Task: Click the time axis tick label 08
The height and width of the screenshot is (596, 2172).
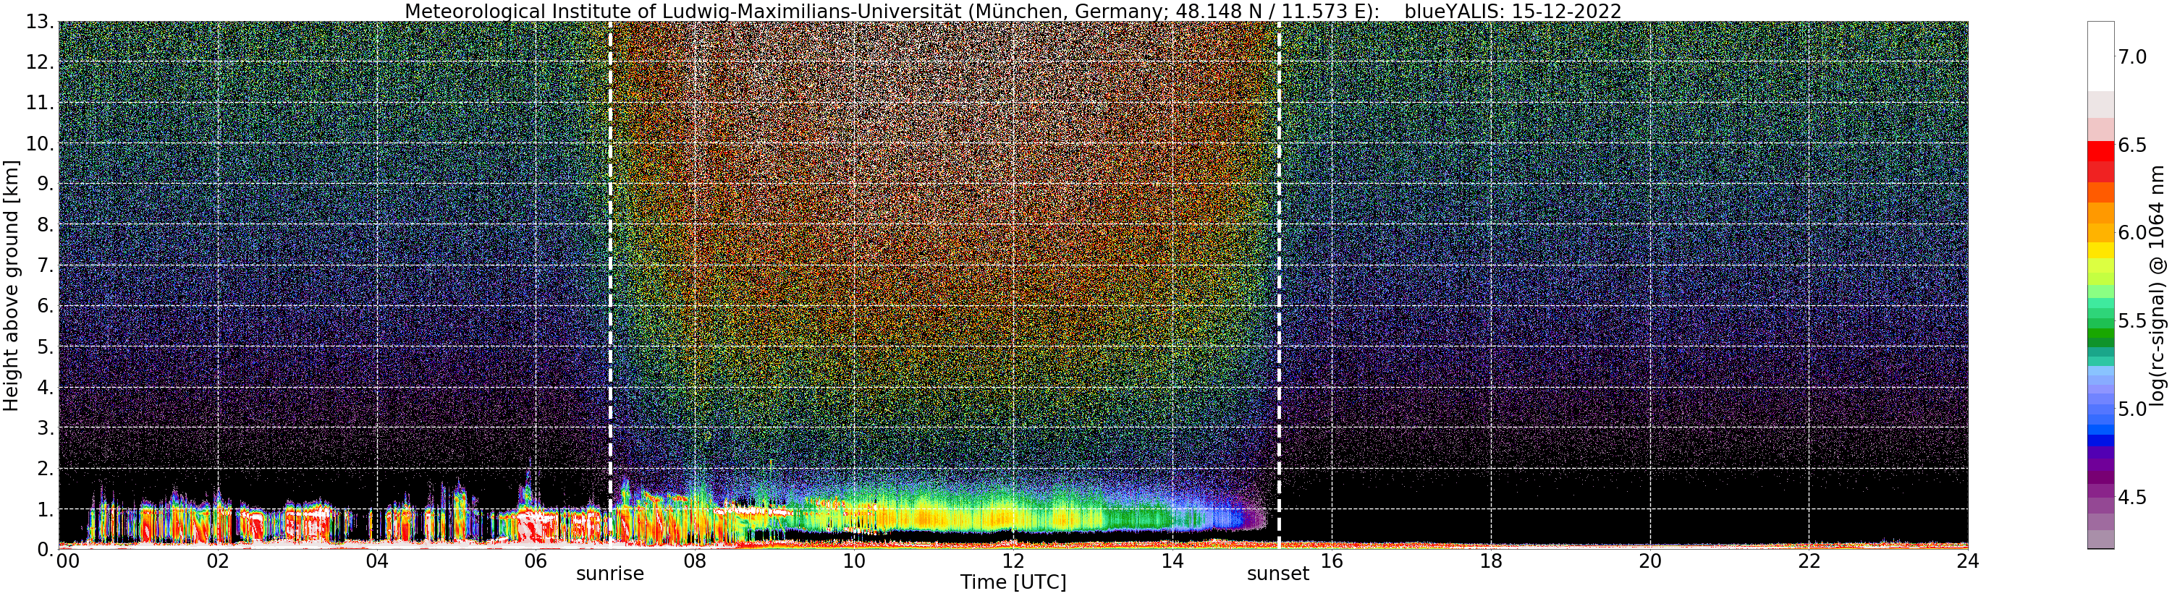Action: tap(695, 561)
